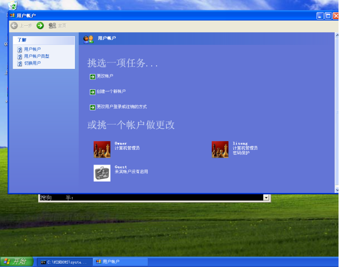This screenshot has width=339, height=267.
Task: Click the User Accounts header icon
Action: point(89,39)
